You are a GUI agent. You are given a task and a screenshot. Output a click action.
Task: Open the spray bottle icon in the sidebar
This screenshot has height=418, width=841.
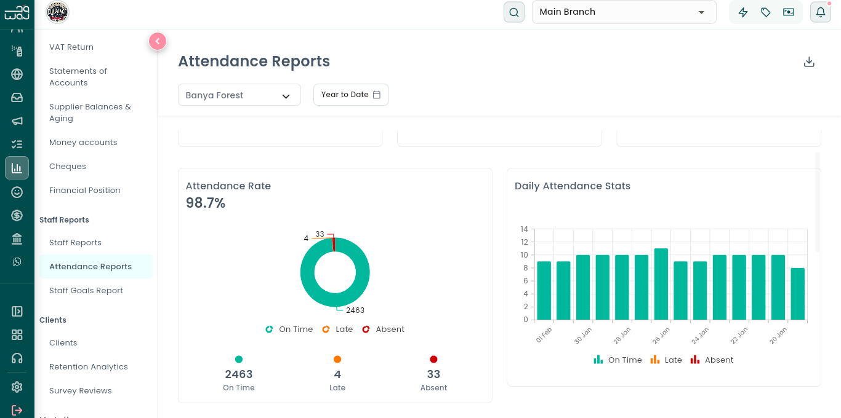pos(17,51)
